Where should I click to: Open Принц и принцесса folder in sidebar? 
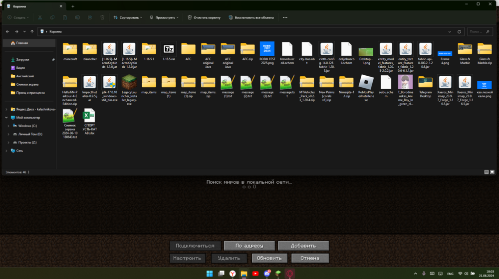29,93
